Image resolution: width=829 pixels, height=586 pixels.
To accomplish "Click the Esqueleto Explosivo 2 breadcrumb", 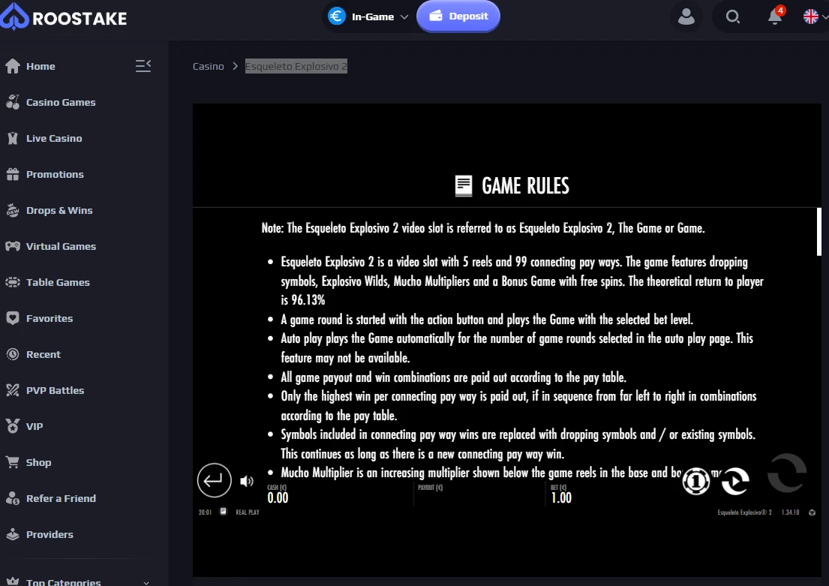I will 296,66.
